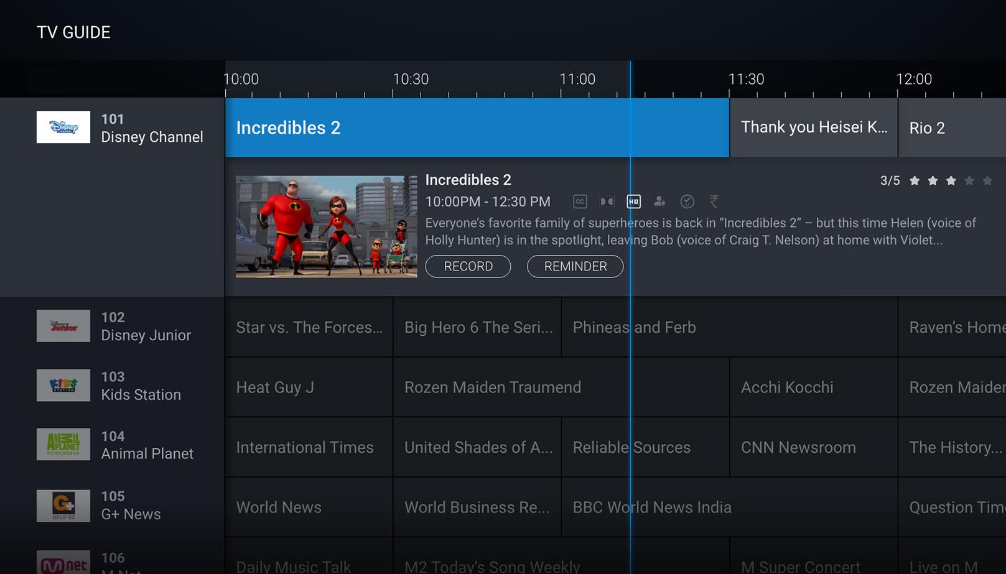1006x574 pixels.
Task: Select channel 103 Kids Station label
Action: click(141, 386)
